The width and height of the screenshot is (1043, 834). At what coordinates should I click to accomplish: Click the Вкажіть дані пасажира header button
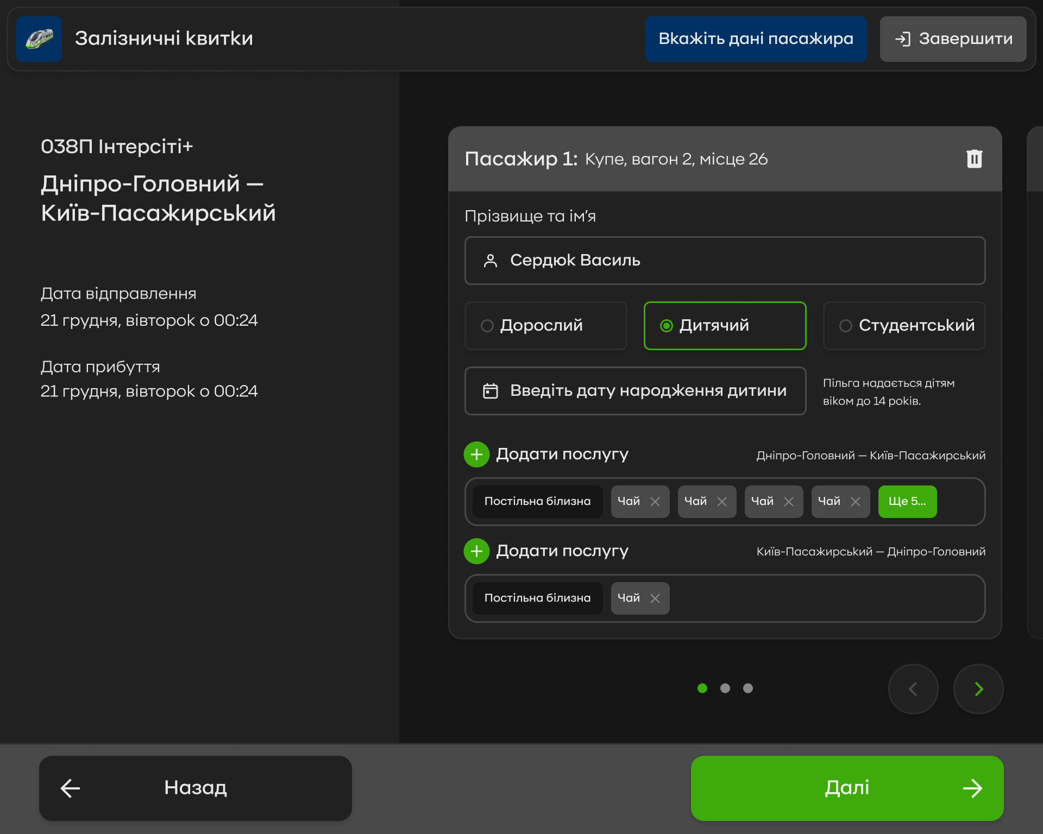[x=756, y=39]
